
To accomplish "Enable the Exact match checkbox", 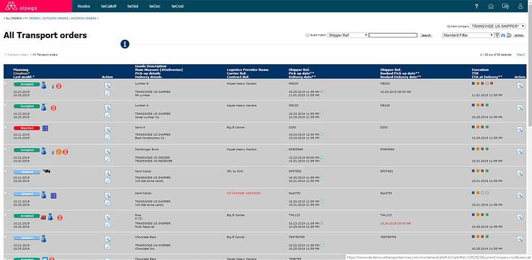I will (x=307, y=35).
